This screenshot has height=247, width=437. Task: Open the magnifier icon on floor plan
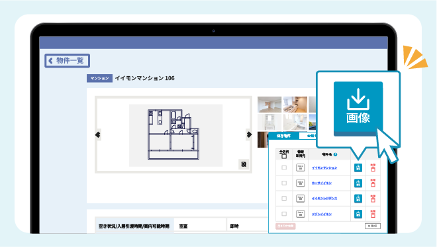[x=244, y=164]
